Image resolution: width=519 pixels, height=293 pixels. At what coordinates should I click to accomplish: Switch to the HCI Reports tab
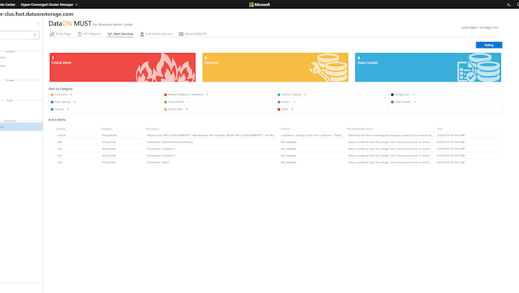click(89, 34)
